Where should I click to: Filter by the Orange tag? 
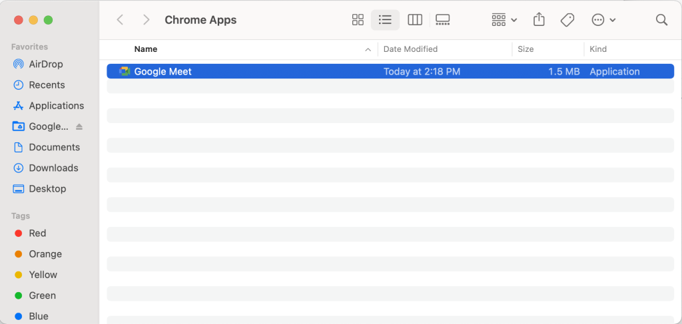coord(45,254)
